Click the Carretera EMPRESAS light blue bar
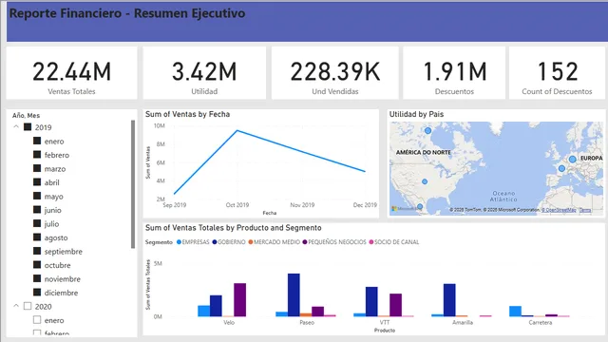The image size is (608, 342). pos(515,312)
